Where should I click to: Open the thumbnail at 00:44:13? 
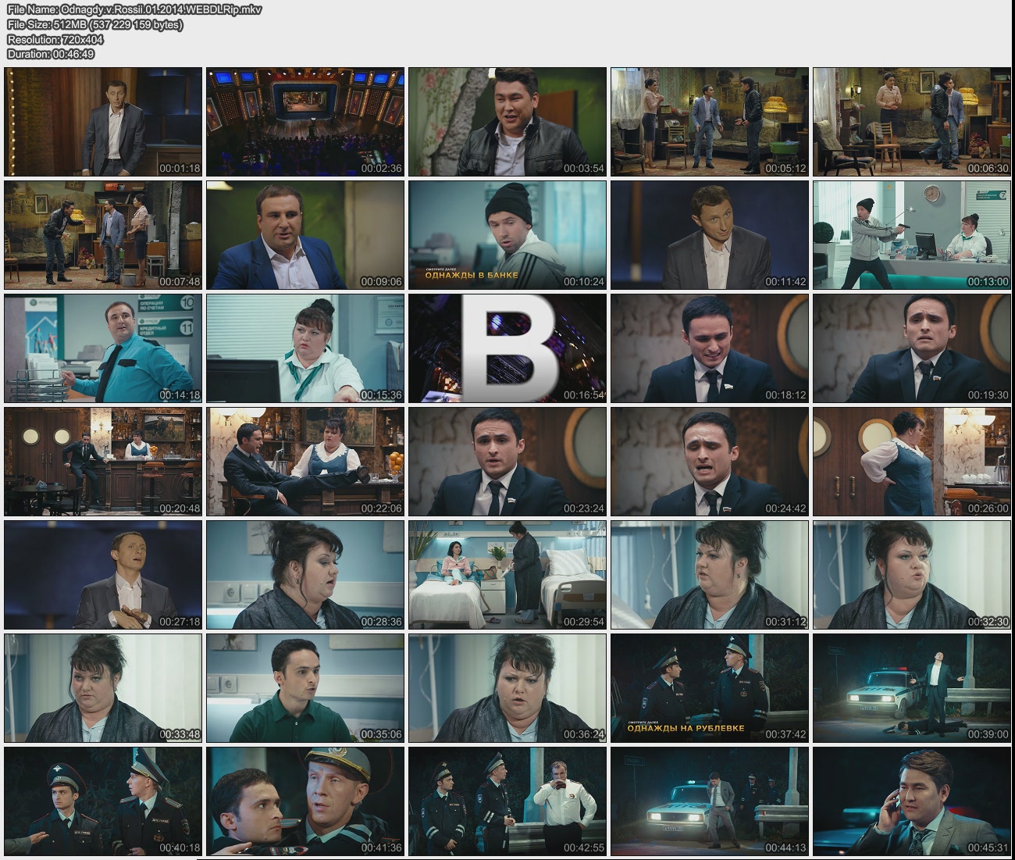[710, 801]
